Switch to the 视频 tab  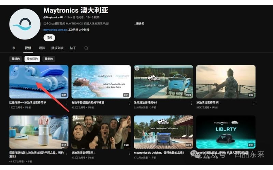[28, 48]
